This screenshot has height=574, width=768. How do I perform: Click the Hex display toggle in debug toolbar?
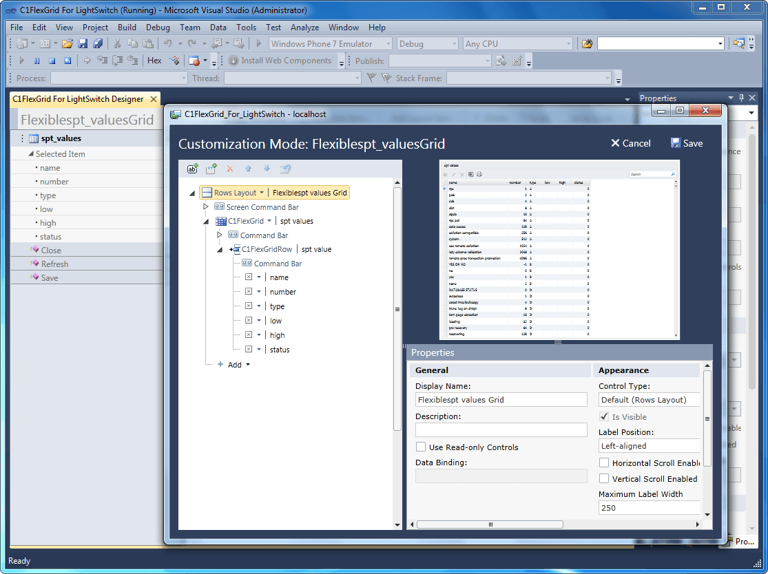[154, 61]
